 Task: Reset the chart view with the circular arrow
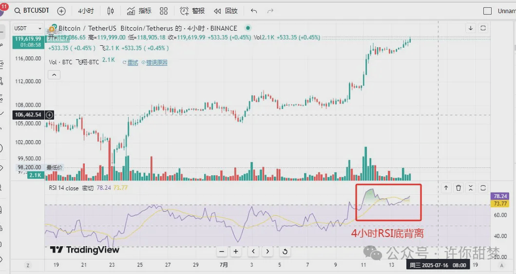click(x=285, y=252)
